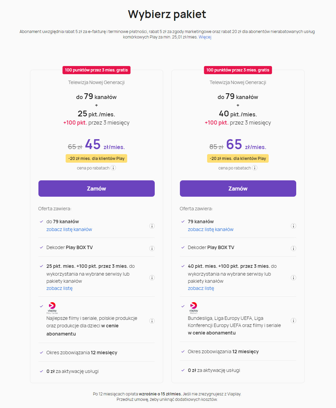Open info icon for 'do 79 kanałów' row
The image size is (336, 408).
coord(152,226)
